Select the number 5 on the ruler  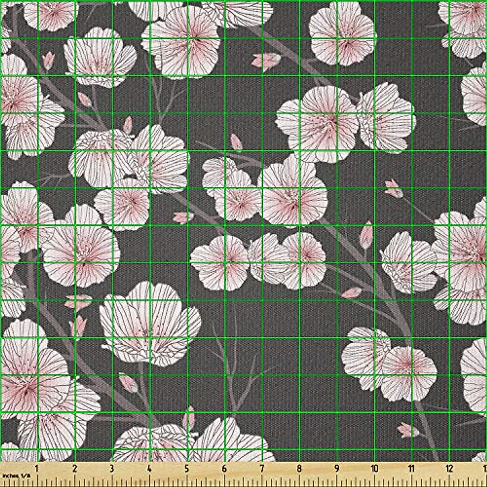pyautogui.click(x=187, y=468)
